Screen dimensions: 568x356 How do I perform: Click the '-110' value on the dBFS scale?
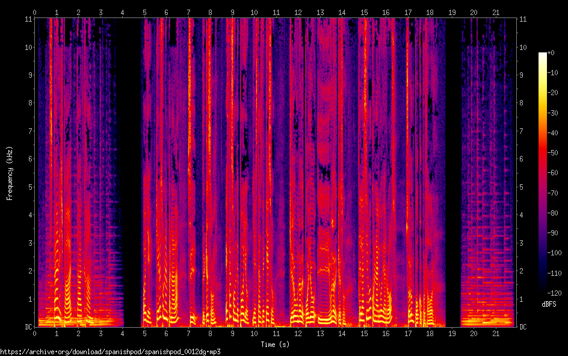(x=554, y=273)
